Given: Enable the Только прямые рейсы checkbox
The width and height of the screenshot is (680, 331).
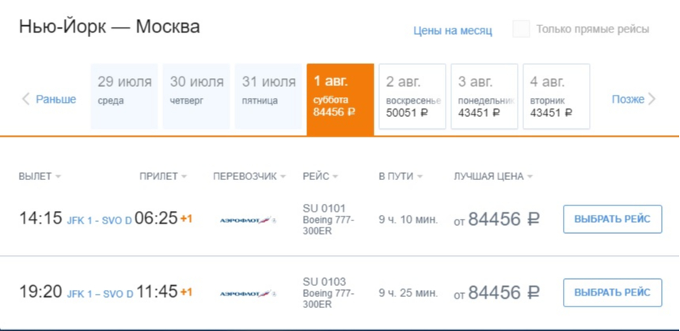Looking at the screenshot, I should pos(521,29).
